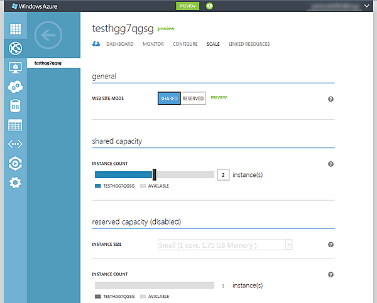
Task: Click the green PREVIEW button in header
Action: pos(187,6)
